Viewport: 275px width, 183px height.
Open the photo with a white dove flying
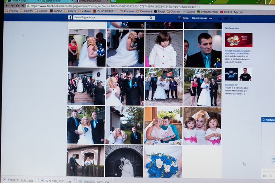pos(125,125)
